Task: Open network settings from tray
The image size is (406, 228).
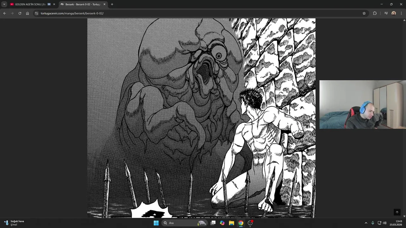Action: (x=379, y=223)
